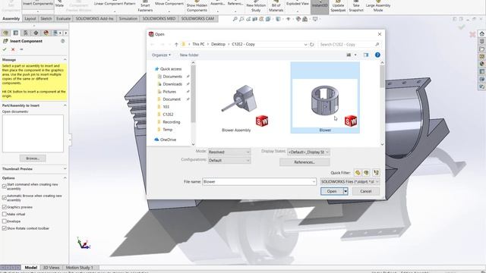Click the Exploded View tool
This screenshot has height=273, width=486.
[297, 5]
